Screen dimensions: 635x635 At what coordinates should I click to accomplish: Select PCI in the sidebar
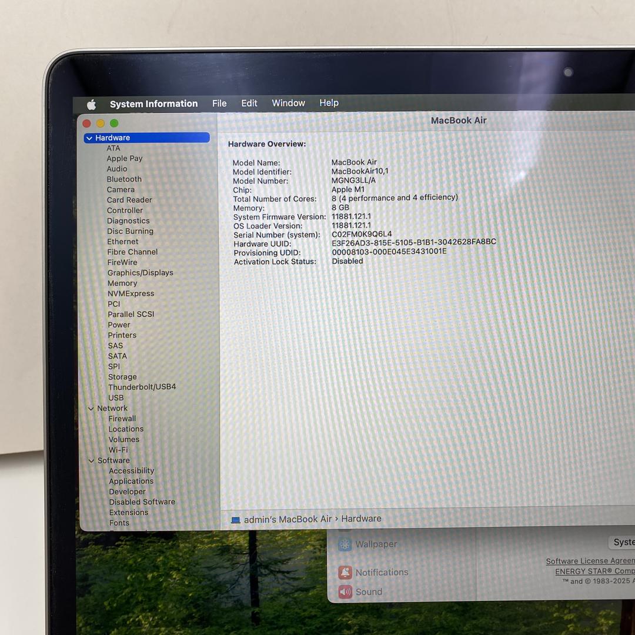(x=114, y=304)
